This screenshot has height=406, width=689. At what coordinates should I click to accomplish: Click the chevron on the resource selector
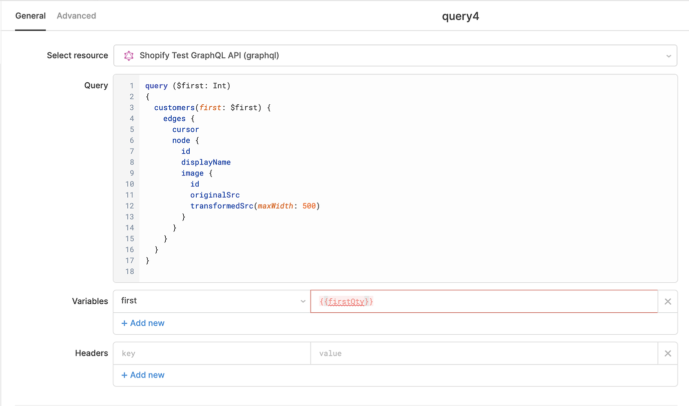pyautogui.click(x=669, y=55)
